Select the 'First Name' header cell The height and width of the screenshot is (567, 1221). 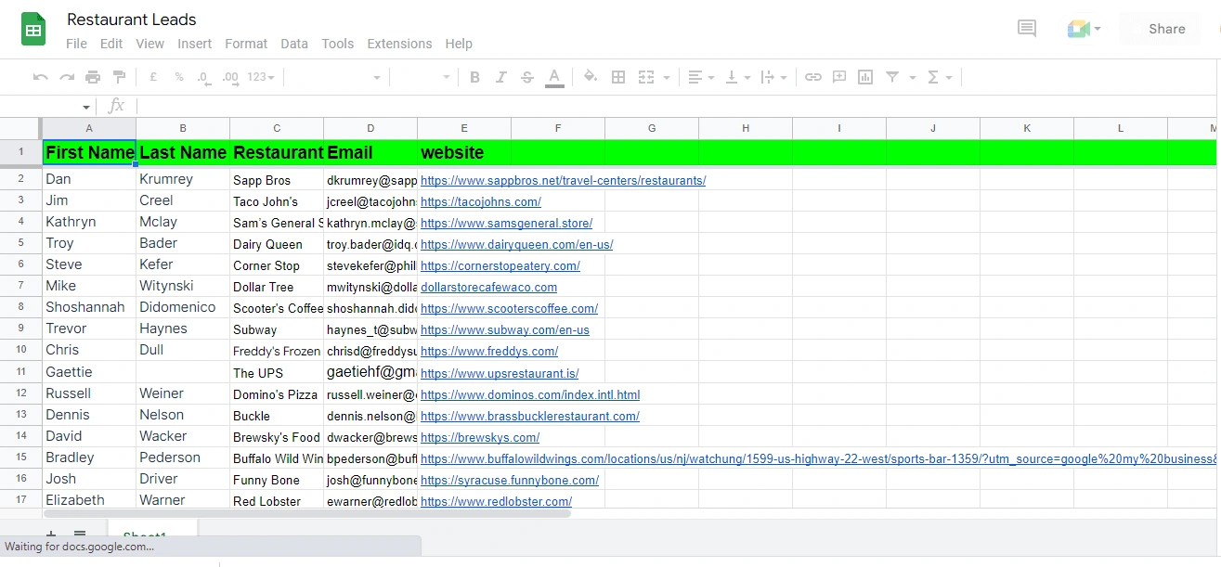pyautogui.click(x=89, y=152)
